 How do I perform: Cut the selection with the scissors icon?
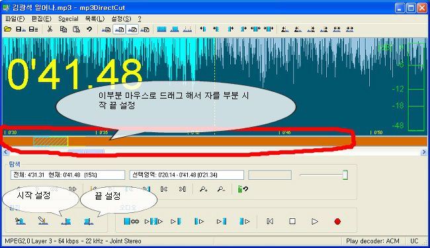point(50,29)
